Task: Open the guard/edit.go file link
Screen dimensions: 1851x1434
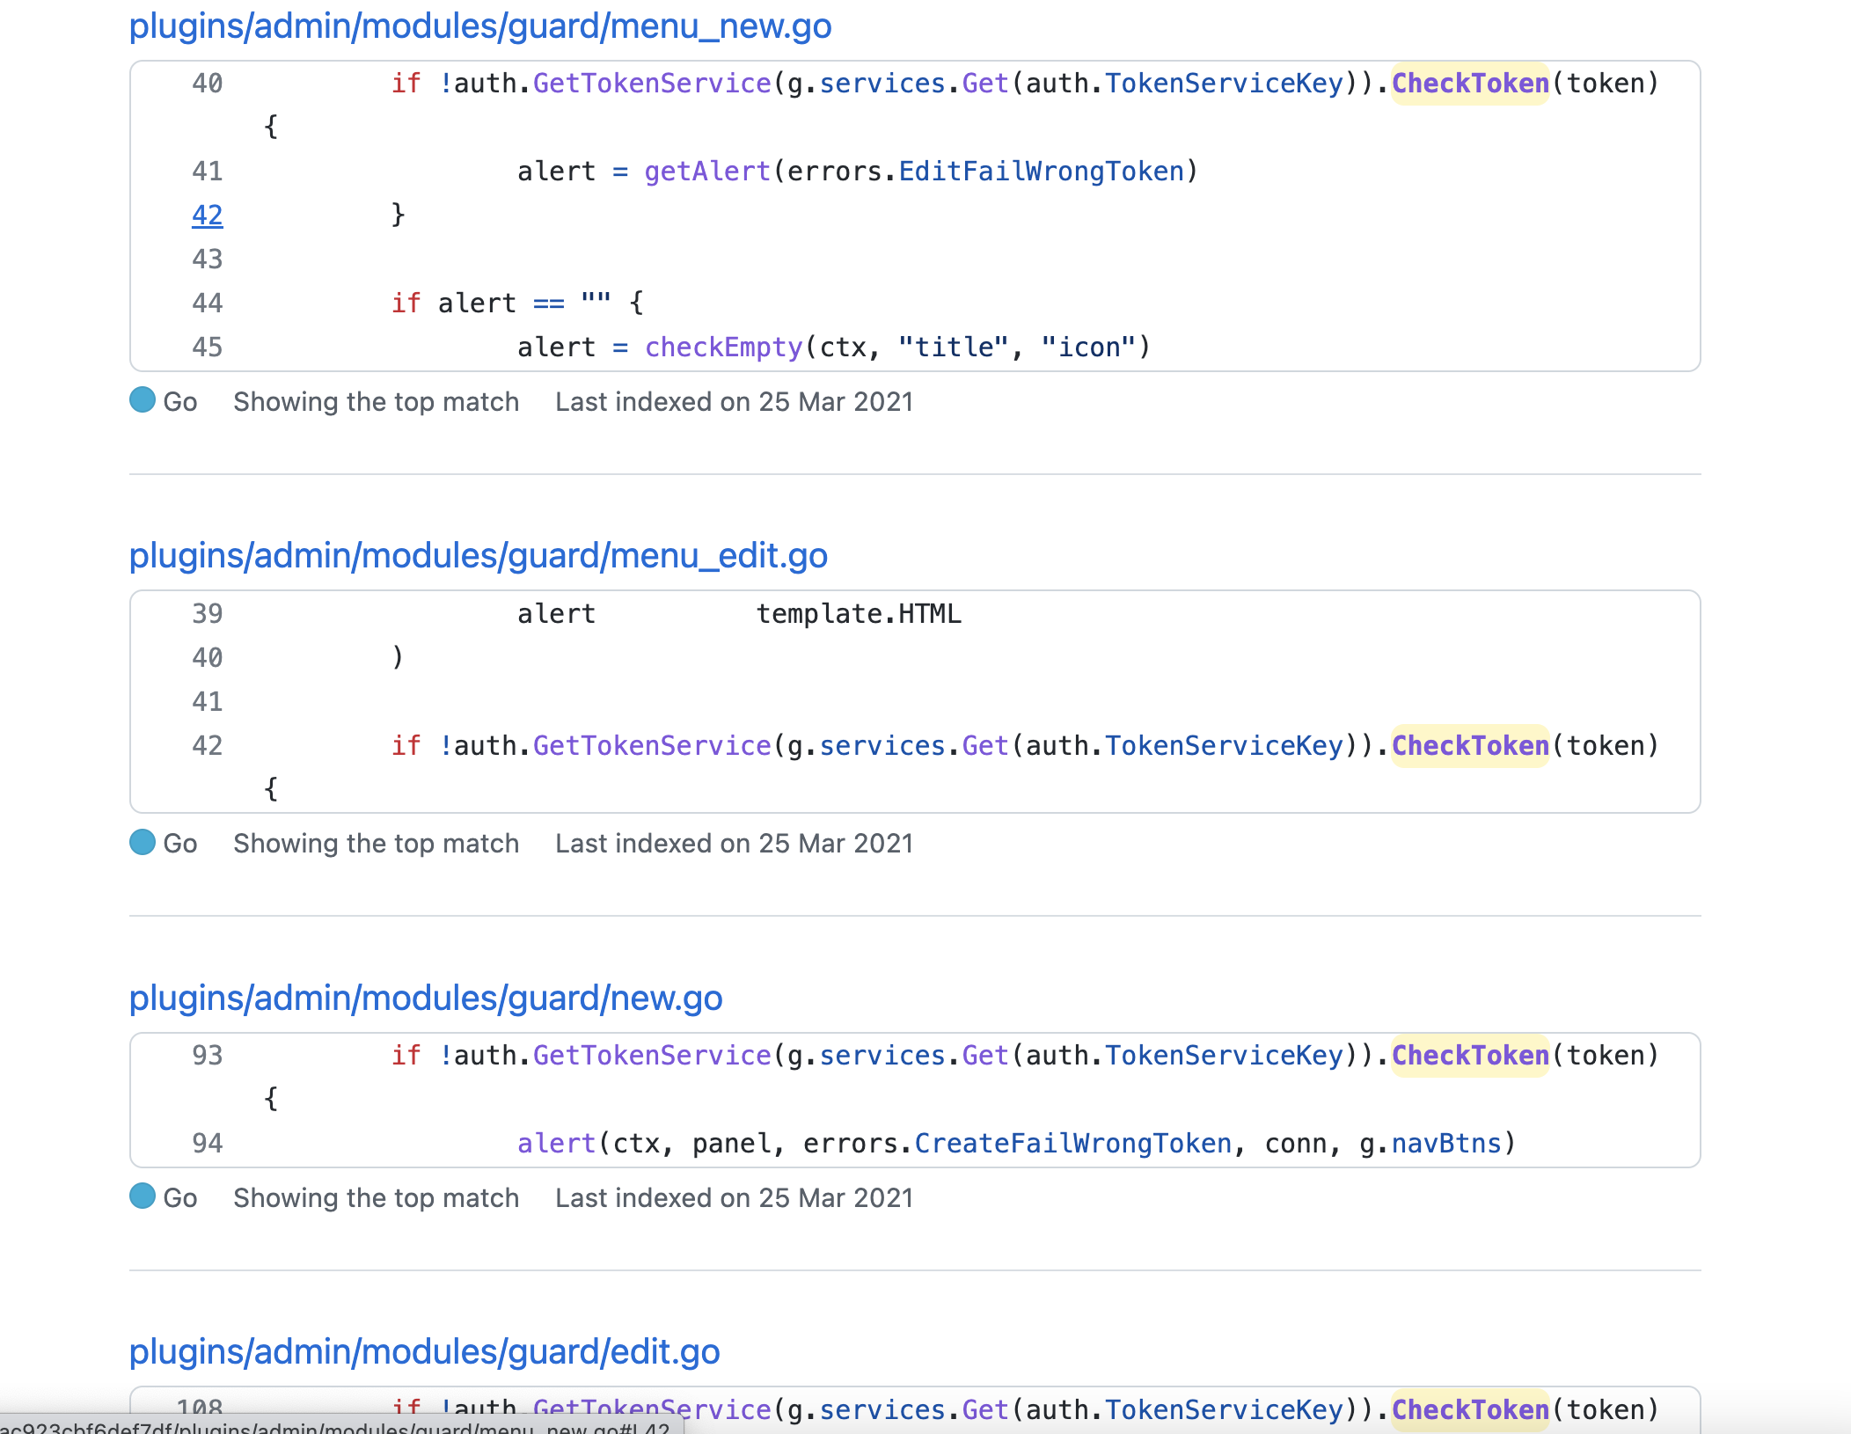Action: 424,1352
